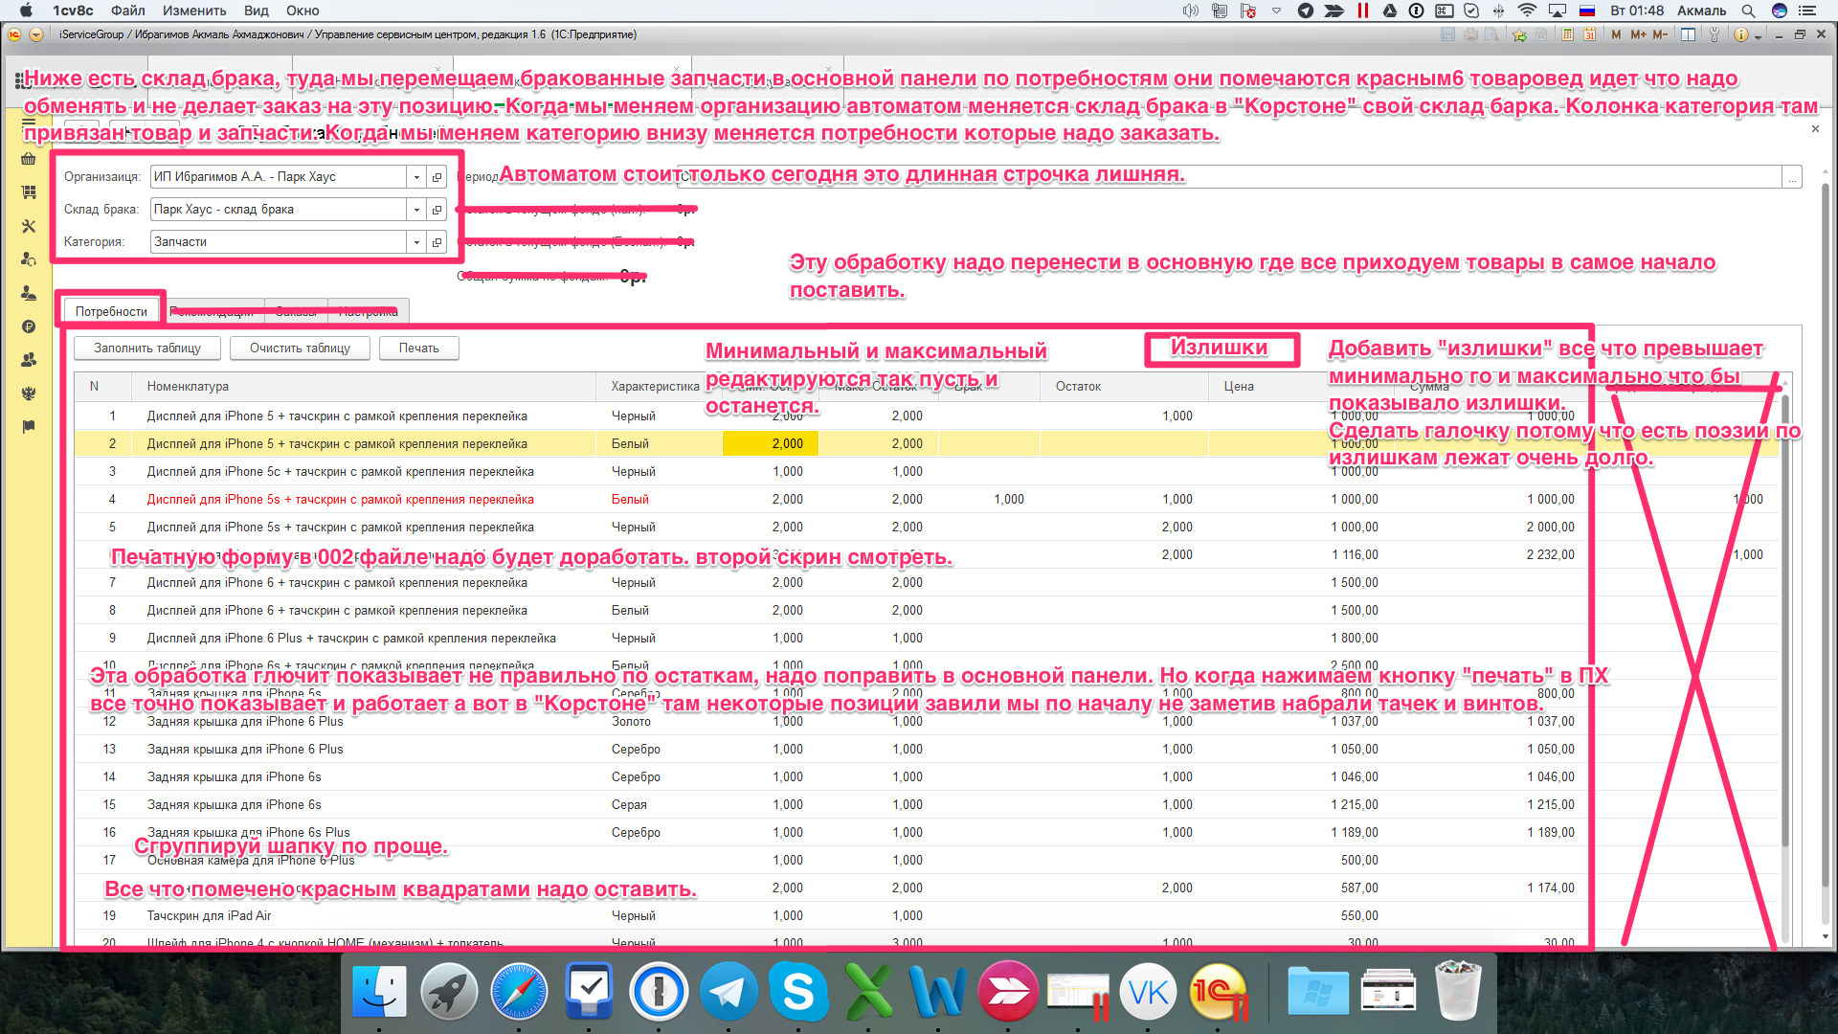Open the warehouse cart sidebar section

[x=29, y=192]
